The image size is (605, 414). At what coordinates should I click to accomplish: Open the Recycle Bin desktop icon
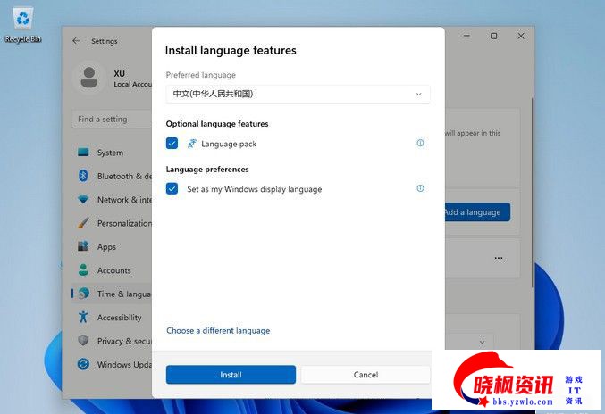coord(22,21)
